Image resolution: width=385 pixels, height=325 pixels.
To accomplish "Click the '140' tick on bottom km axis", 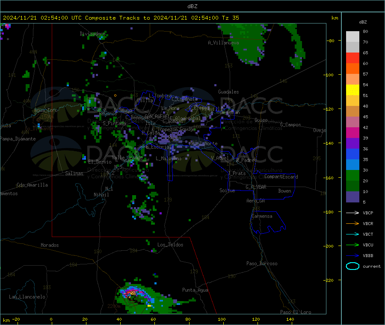I will (290, 319).
